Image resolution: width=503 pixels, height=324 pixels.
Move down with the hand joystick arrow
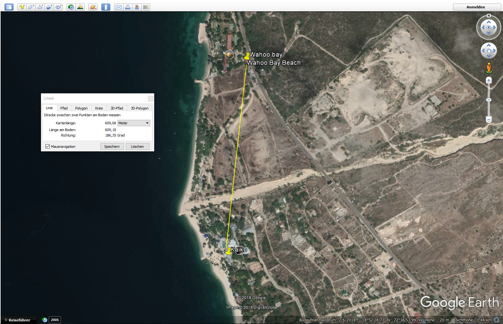pyautogui.click(x=489, y=56)
